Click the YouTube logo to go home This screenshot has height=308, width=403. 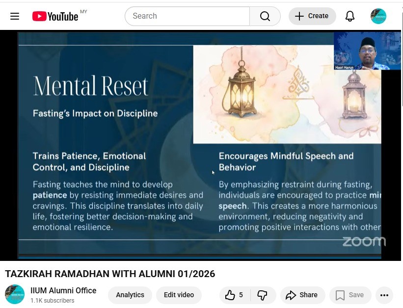pos(55,16)
